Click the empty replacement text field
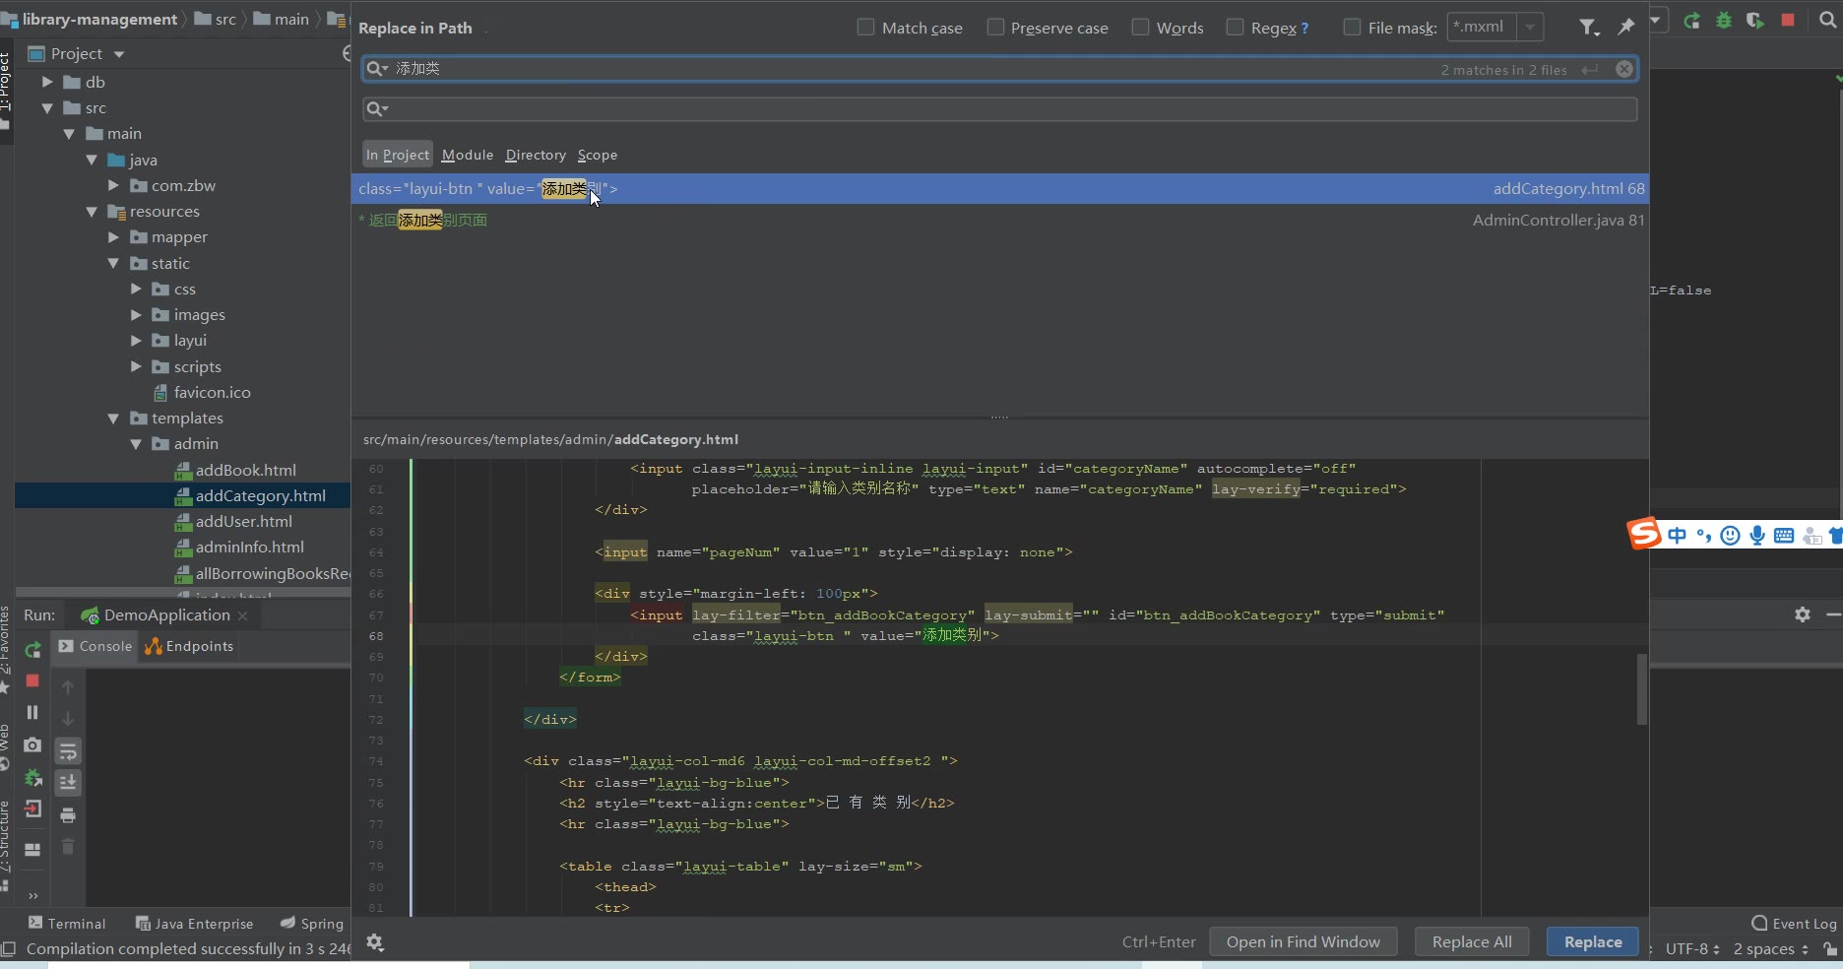 [x=999, y=109]
